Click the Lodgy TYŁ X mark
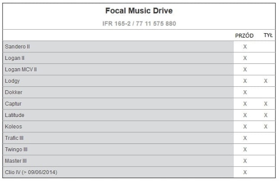 click(x=266, y=81)
